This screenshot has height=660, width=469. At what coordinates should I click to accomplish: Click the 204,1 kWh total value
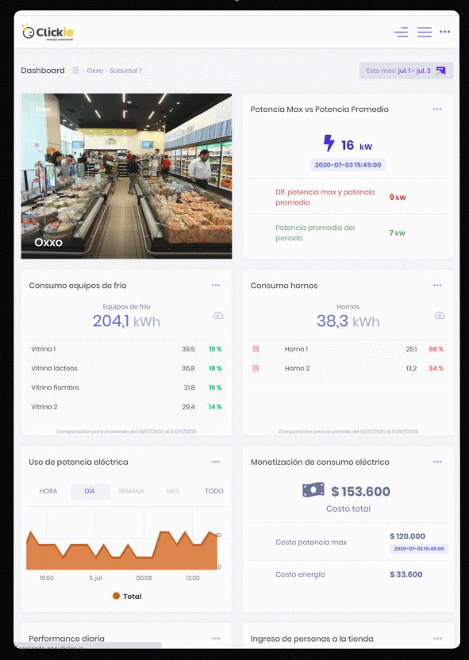[x=126, y=321]
